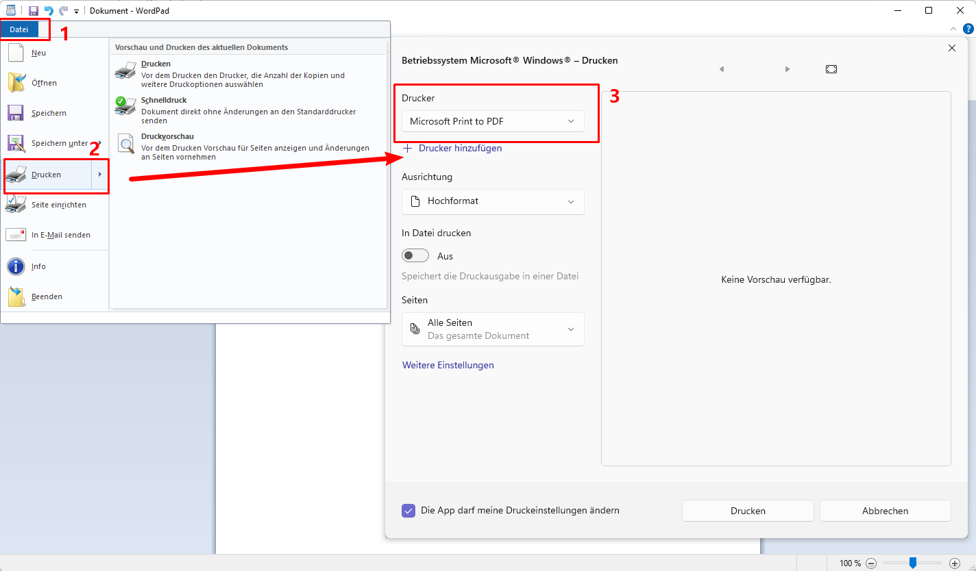Click the Neu blank page icon
Image resolution: width=976 pixels, height=571 pixels.
coord(16,53)
